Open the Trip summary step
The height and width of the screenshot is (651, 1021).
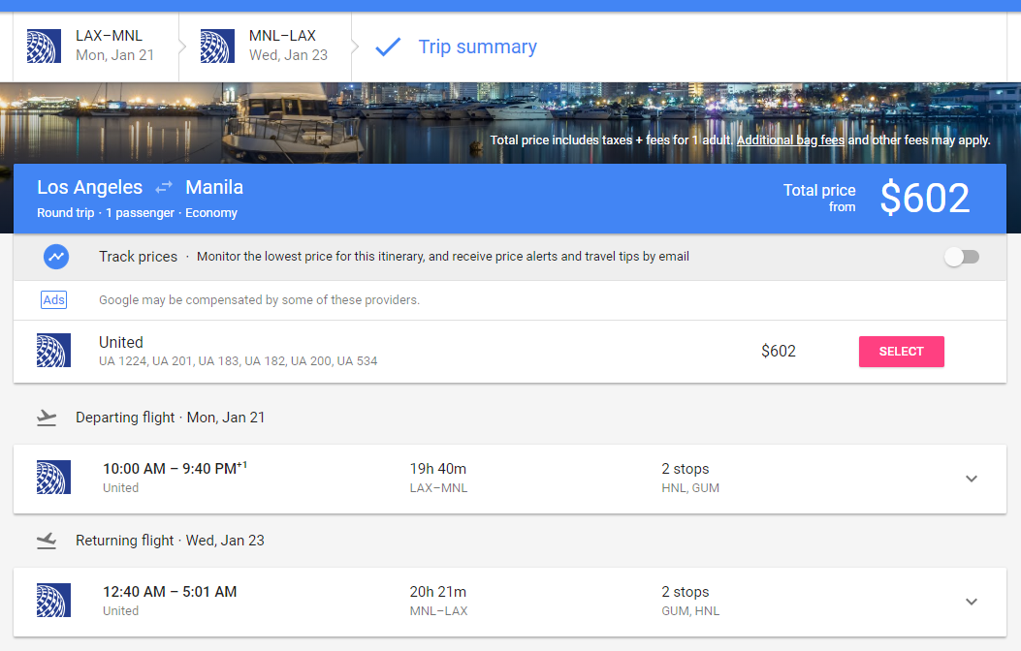point(477,46)
